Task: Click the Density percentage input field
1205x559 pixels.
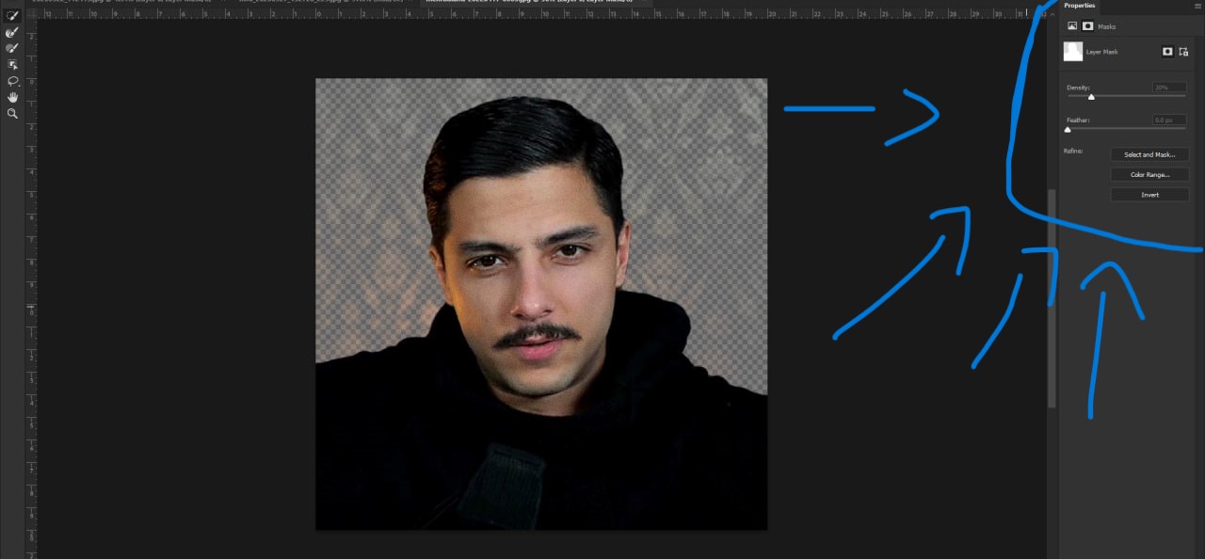Action: pos(1169,88)
